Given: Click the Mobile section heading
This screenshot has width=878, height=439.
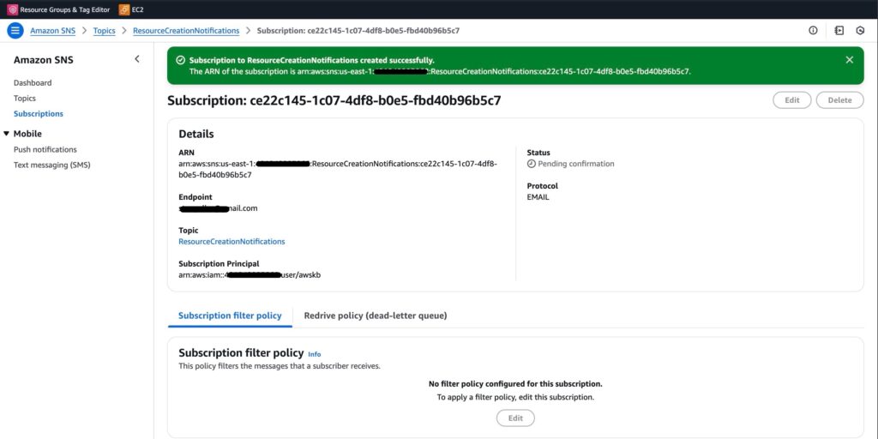Looking at the screenshot, I should pyautogui.click(x=27, y=134).
